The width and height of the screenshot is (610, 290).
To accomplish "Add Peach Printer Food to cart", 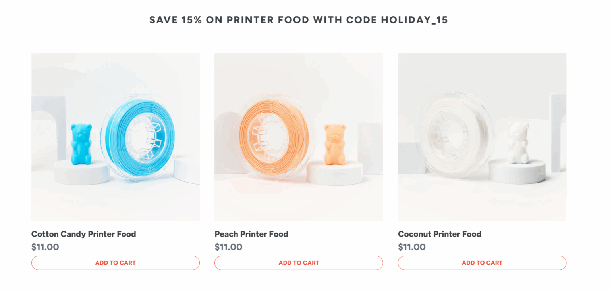I will coord(299,263).
